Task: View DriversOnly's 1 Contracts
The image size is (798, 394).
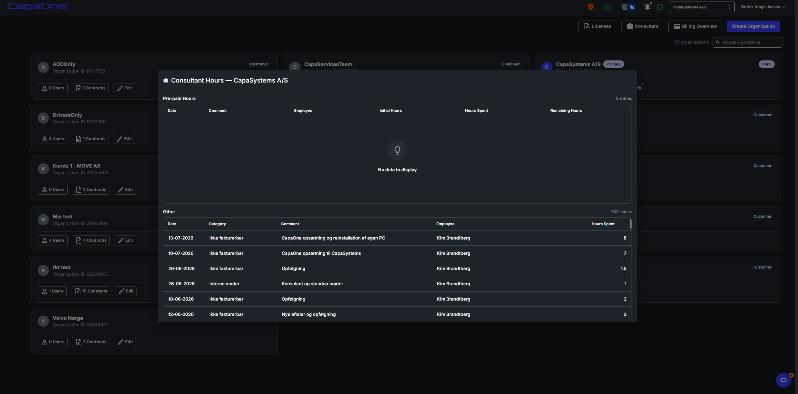Action: tap(90, 139)
